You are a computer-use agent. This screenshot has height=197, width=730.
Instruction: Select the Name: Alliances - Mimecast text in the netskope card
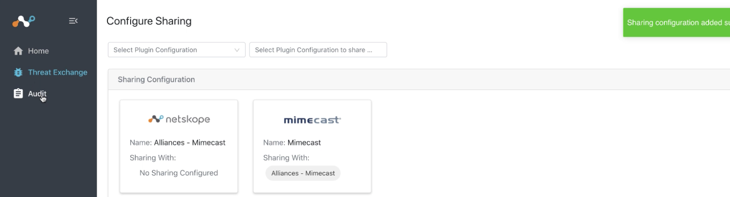pos(177,143)
